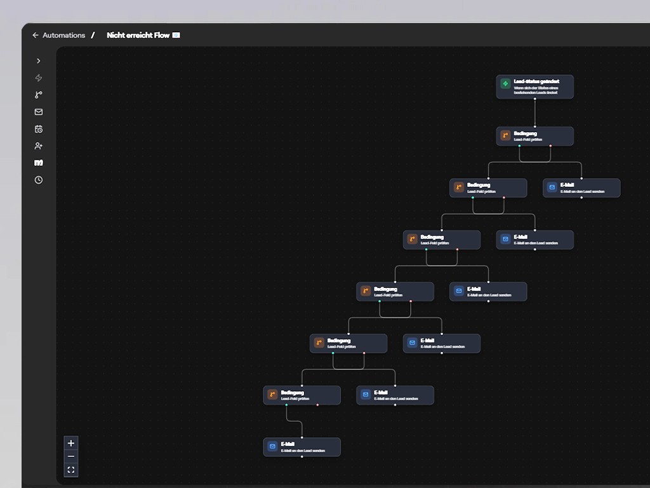Select the clock delay tool in sidebar
Image resolution: width=650 pixels, height=488 pixels.
coord(39,180)
